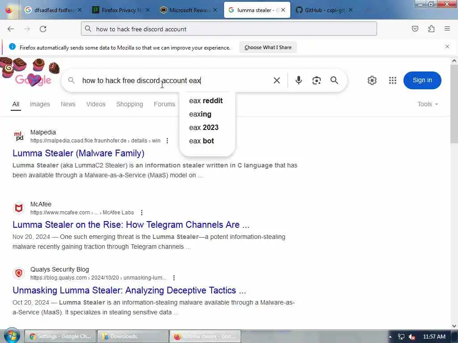
Task: Open the Firefox hamburger application menu
Action: pos(447,28)
